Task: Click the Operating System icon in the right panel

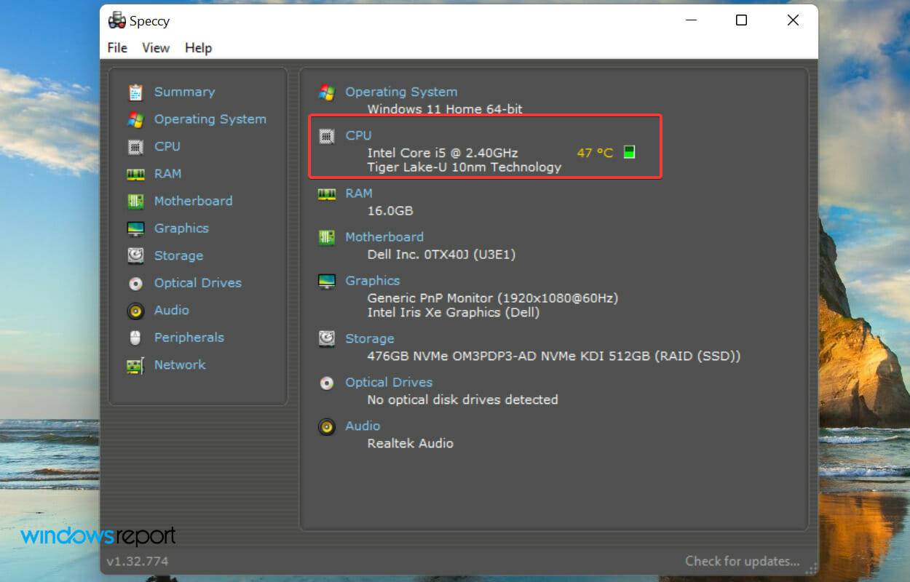Action: (326, 92)
